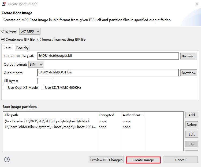Select Create new BIF file option

(18, 40)
